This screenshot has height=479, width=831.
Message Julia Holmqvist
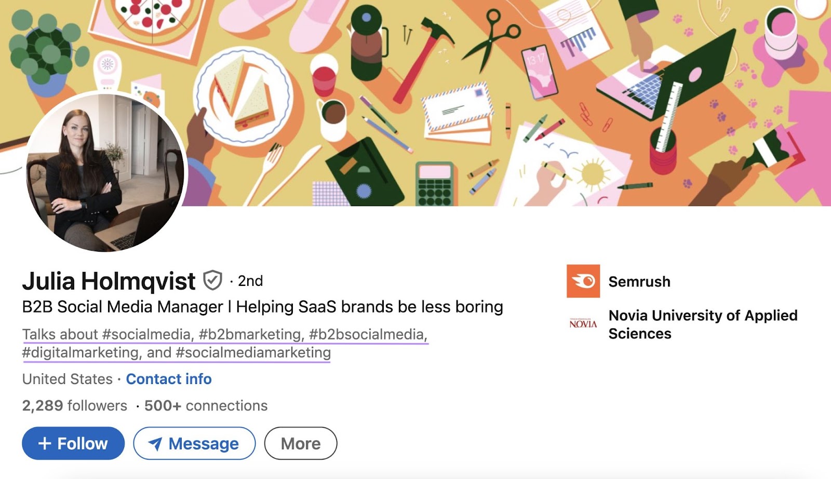(194, 444)
